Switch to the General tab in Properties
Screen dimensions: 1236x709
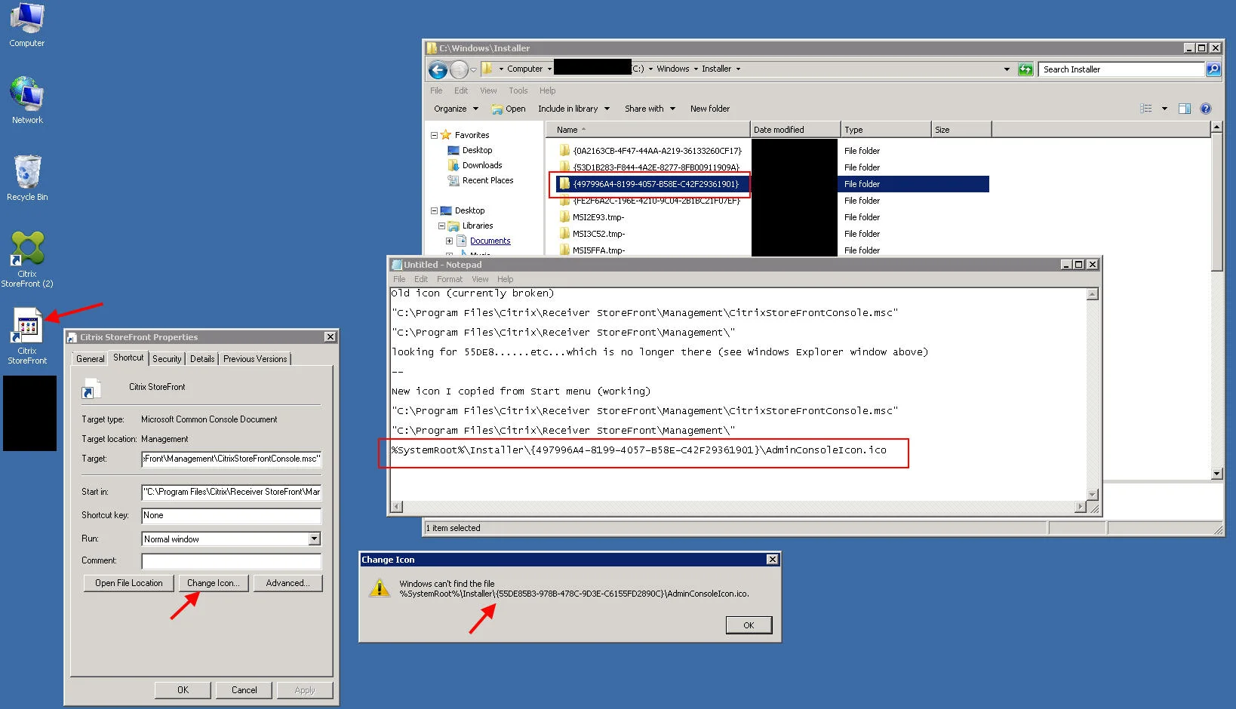click(90, 359)
